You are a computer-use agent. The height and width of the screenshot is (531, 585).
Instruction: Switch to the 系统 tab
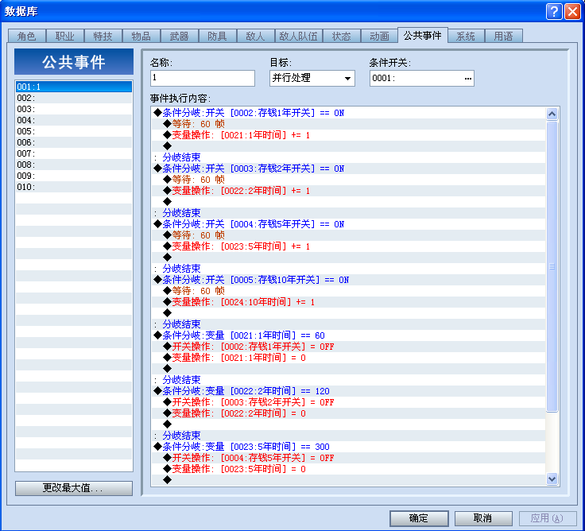click(466, 37)
